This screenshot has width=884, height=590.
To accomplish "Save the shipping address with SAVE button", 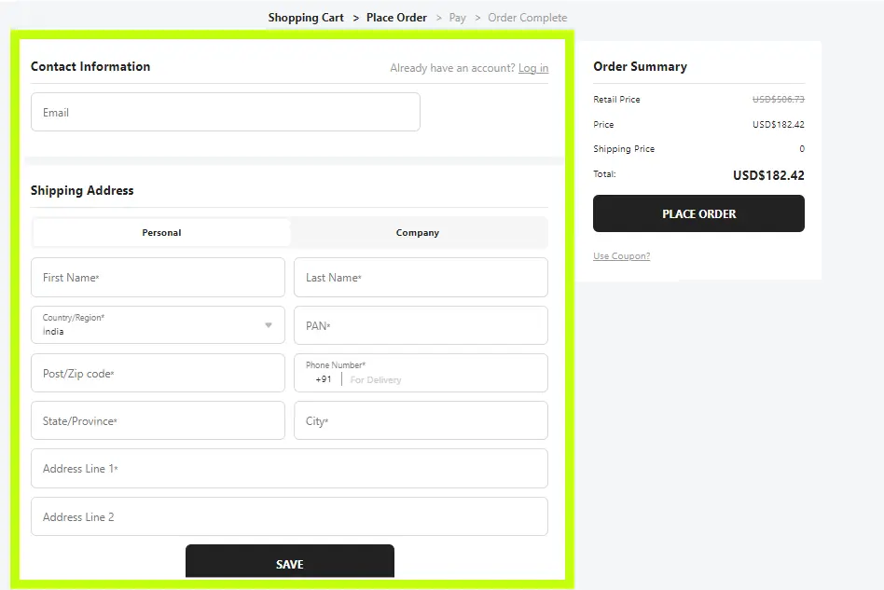I will tap(290, 561).
